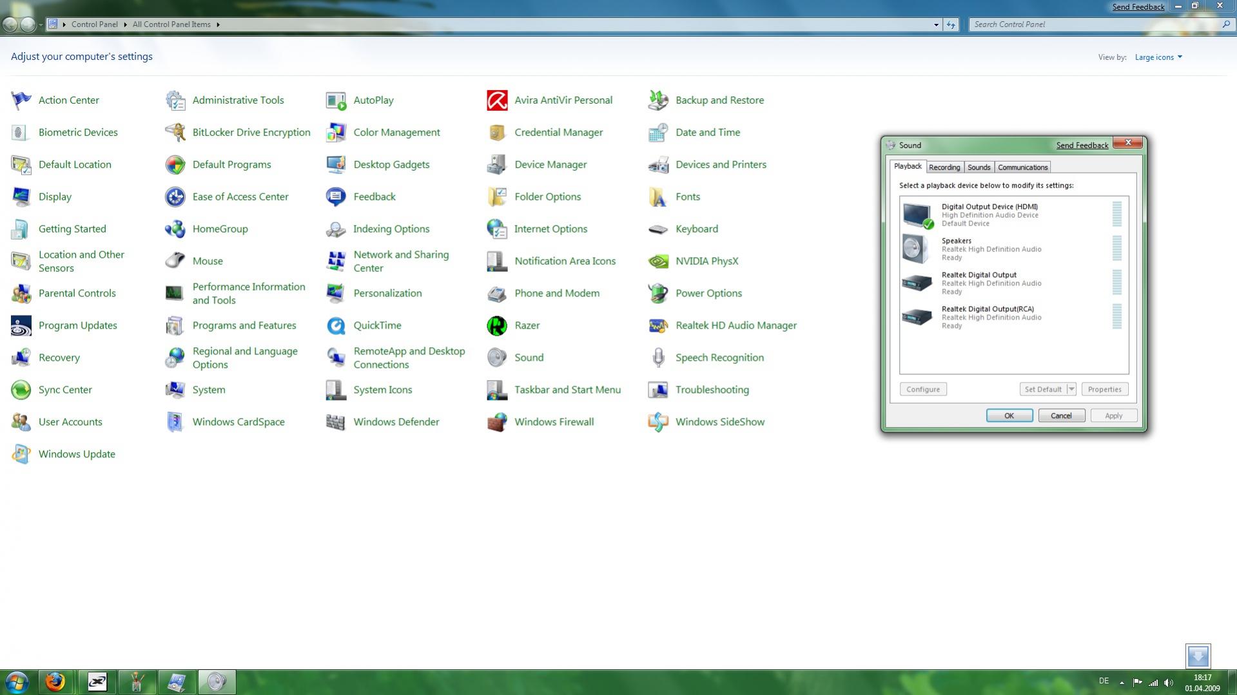The height and width of the screenshot is (695, 1237).
Task: Expand the All Control Panel Items breadcrumb arrow
Action: (218, 24)
